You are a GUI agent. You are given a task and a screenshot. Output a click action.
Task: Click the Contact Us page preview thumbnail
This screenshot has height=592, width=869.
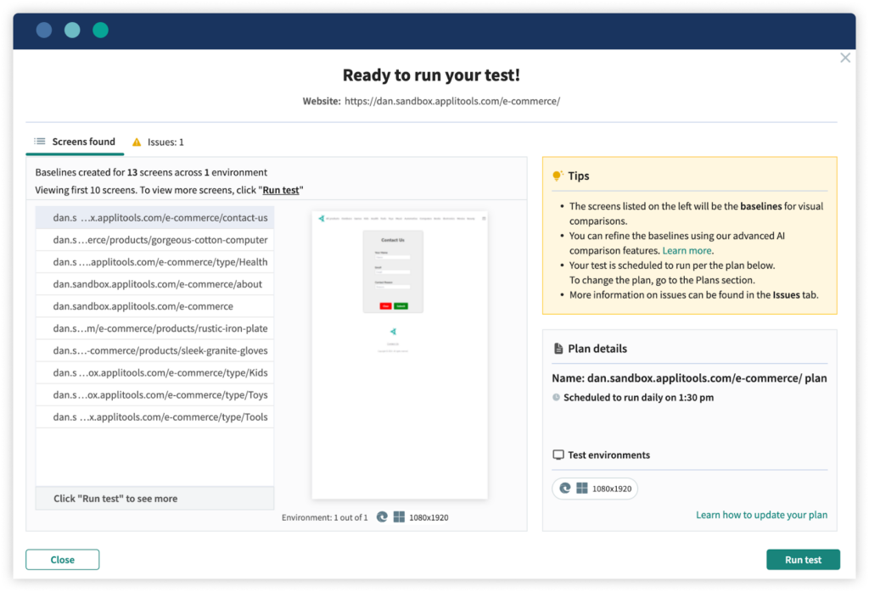[x=399, y=355]
